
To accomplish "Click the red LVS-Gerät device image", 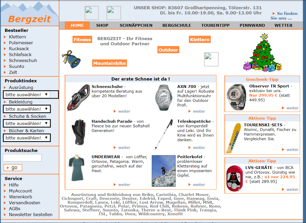I will pos(234,179).
